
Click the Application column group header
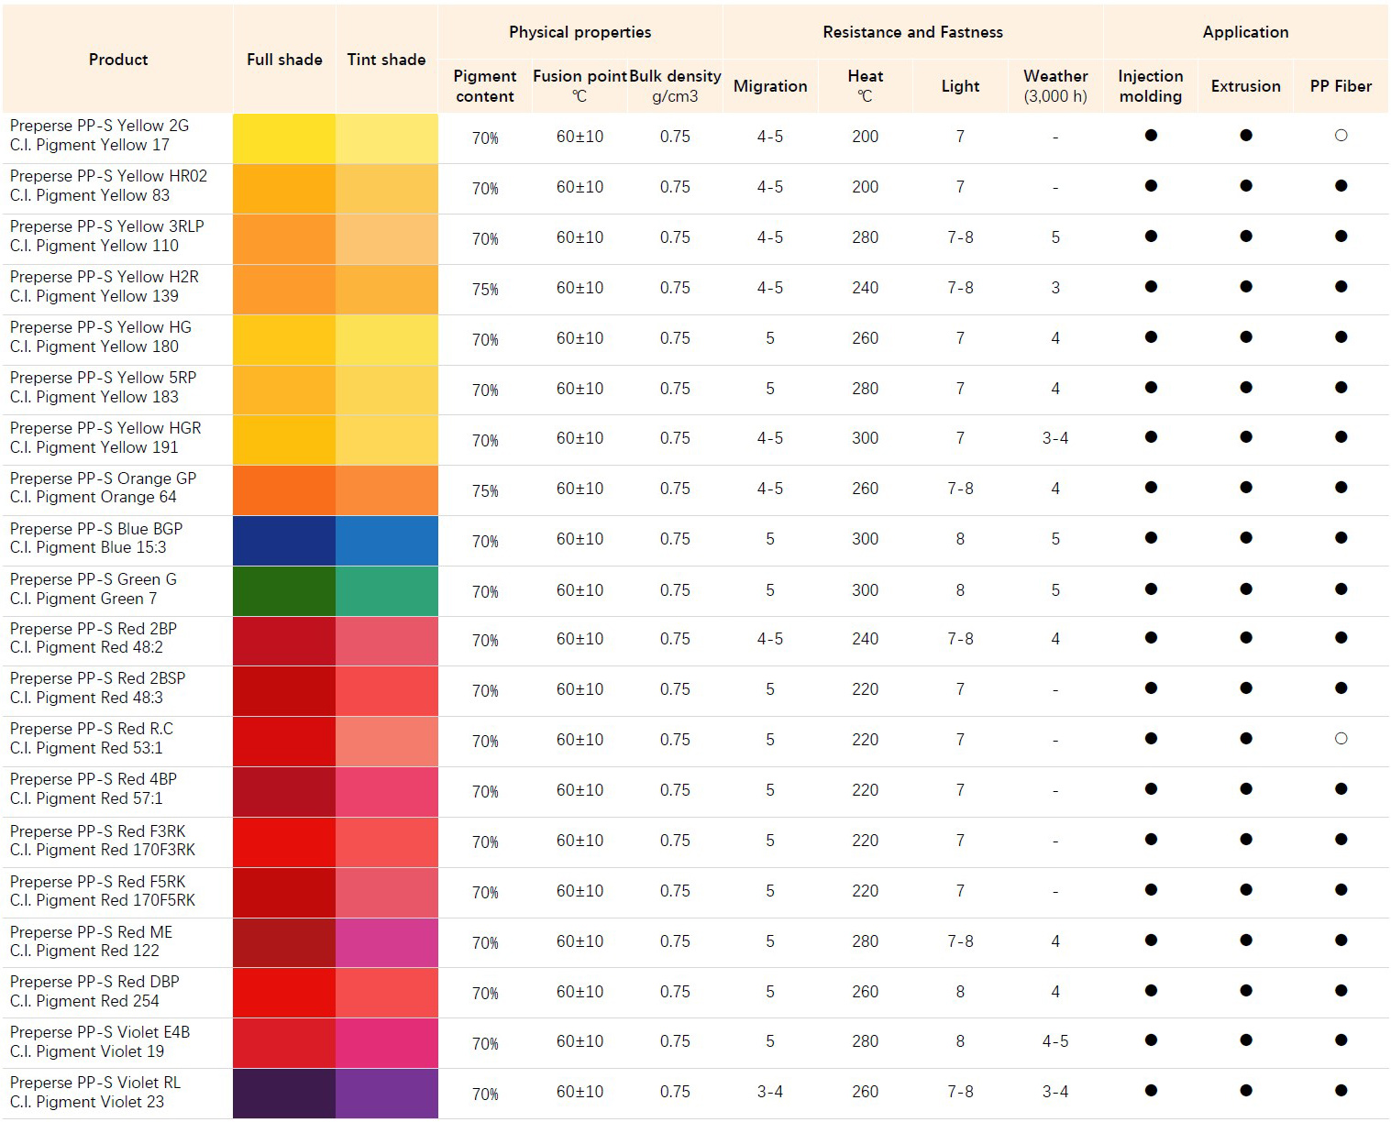tap(1245, 32)
